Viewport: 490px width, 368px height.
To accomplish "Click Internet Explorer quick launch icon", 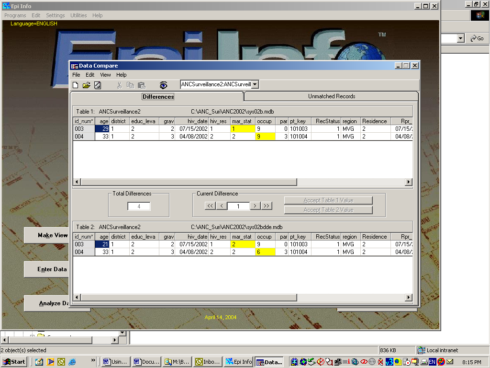I will (x=72, y=362).
